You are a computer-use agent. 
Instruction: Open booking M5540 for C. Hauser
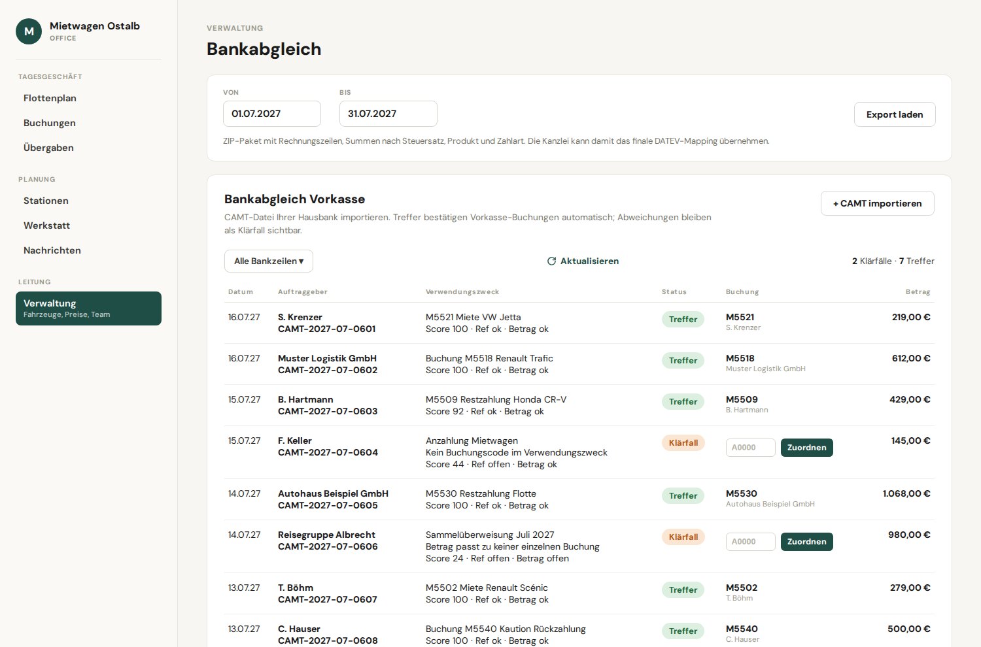pos(742,629)
